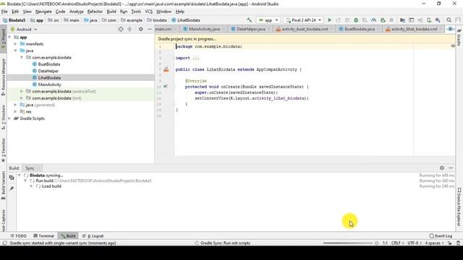This screenshot has width=463, height=260.
Task: Open the Event Log
Action: point(441,236)
